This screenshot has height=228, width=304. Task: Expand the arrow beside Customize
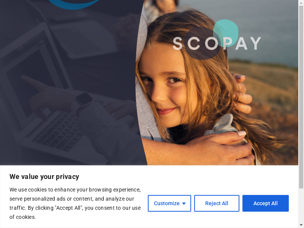pos(184,204)
